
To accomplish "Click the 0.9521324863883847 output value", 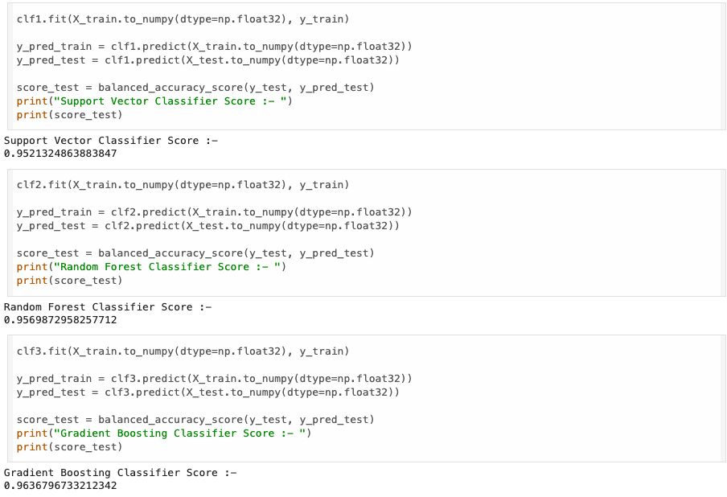I will 60,154.
